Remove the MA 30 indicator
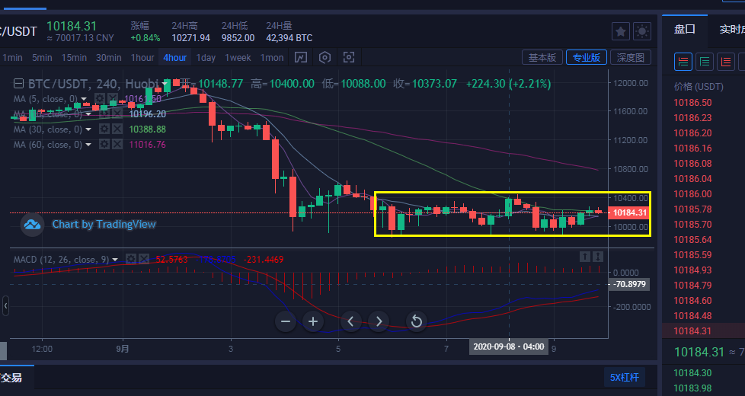Viewport: 745px width, 396px height. [117, 129]
